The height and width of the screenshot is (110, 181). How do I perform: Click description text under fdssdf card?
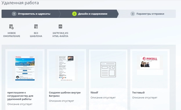pyautogui.click(x=103, y=98)
